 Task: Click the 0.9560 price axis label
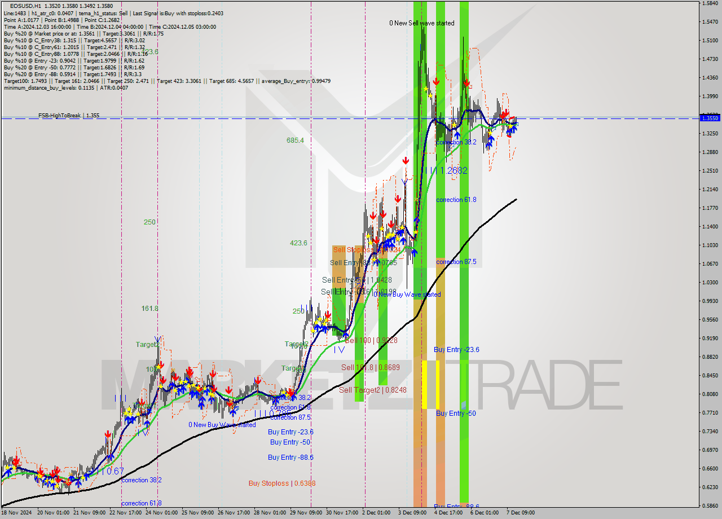point(710,319)
